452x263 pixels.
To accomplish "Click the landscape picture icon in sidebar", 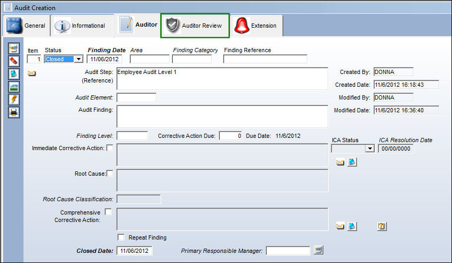I will (14, 87).
